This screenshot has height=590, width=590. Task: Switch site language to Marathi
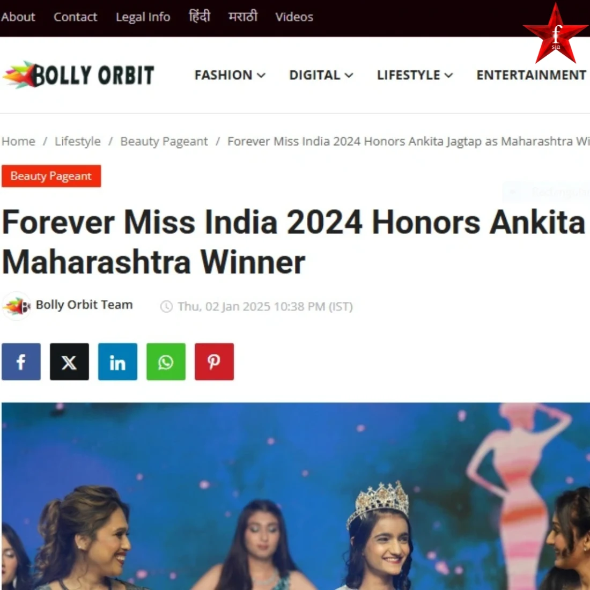click(x=242, y=17)
